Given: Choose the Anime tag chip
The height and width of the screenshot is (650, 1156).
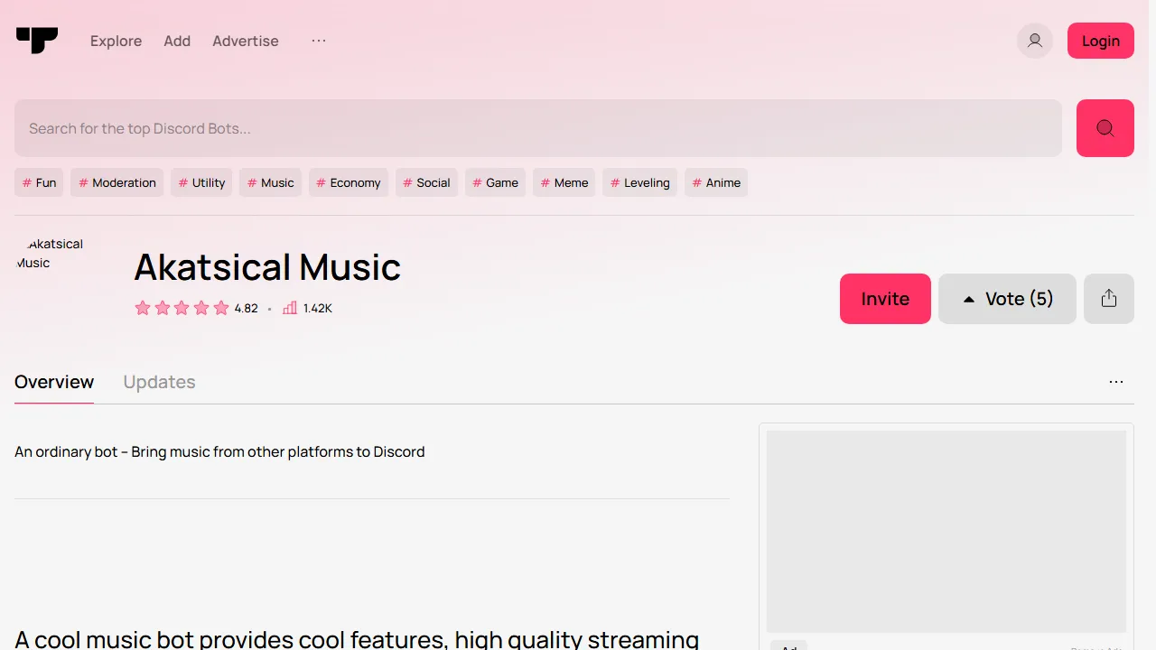Looking at the screenshot, I should pyautogui.click(x=715, y=182).
